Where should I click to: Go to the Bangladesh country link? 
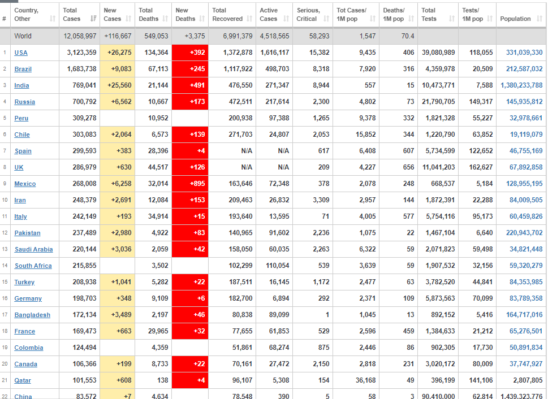point(32,315)
